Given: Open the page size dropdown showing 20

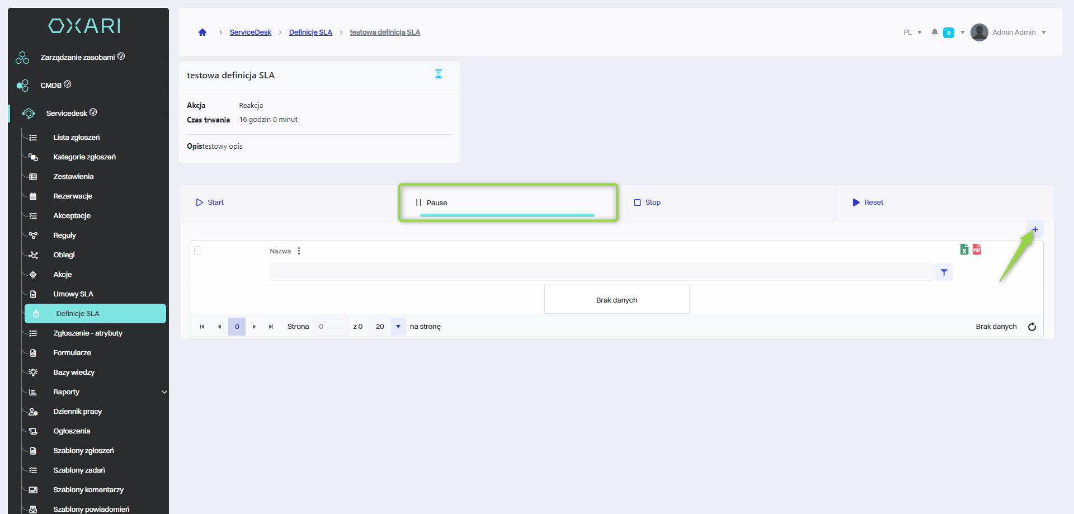Looking at the screenshot, I should [x=398, y=327].
